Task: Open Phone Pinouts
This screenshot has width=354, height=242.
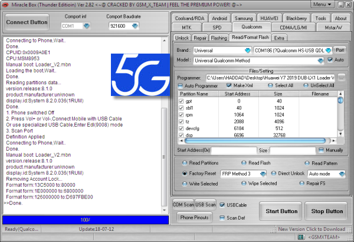Action: (194, 217)
